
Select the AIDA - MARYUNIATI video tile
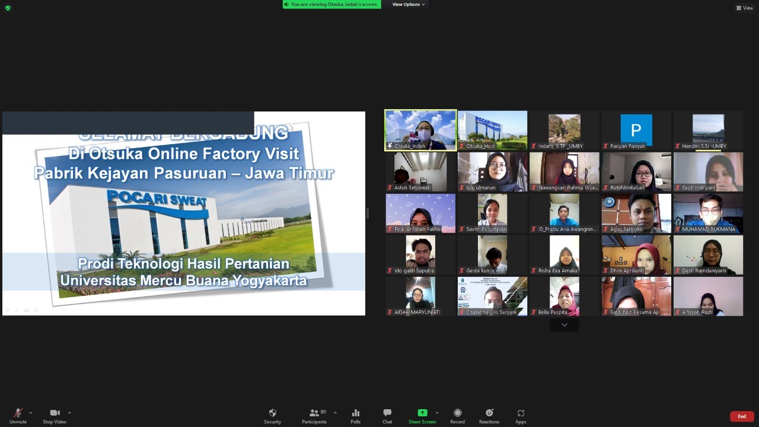(420, 297)
